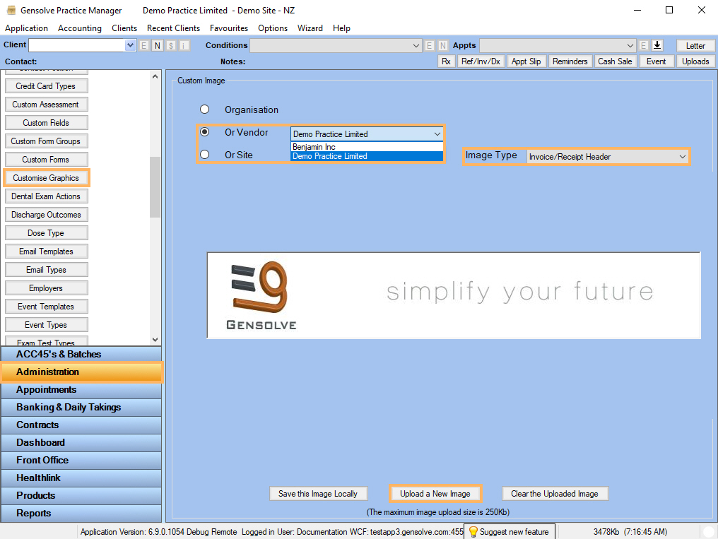Click the sidebar scroll down arrow
Image resolution: width=718 pixels, height=539 pixels.
tap(155, 340)
